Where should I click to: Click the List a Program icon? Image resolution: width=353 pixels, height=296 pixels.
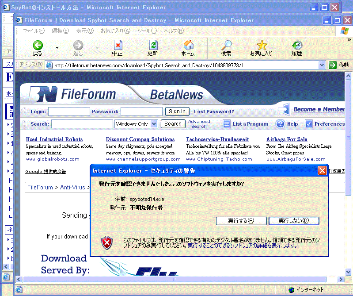227,124
